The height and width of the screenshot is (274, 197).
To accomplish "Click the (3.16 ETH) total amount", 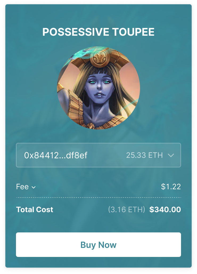I will 126,209.
